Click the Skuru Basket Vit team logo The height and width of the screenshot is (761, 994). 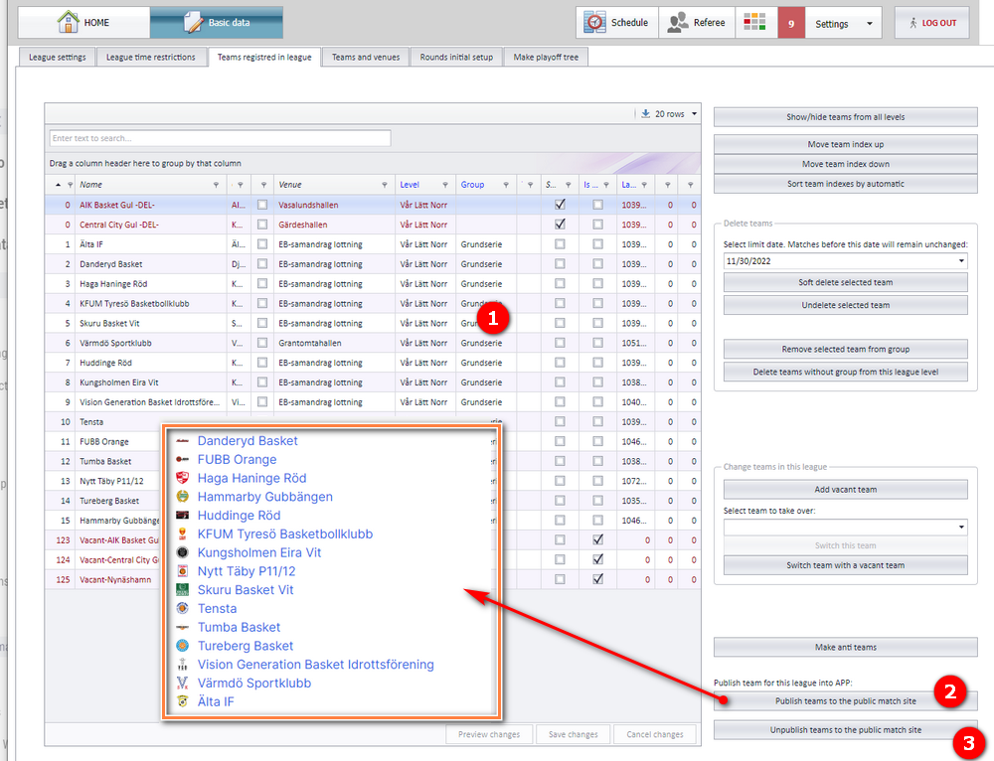183,589
